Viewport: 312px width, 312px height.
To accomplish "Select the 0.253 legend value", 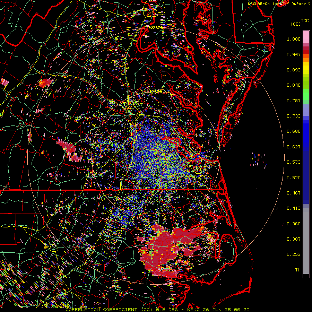I will pos(294,254).
